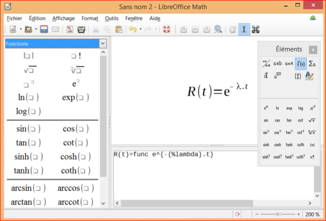Open the Fonctions dropdown list
This screenshot has height=221, width=326.
point(102,44)
